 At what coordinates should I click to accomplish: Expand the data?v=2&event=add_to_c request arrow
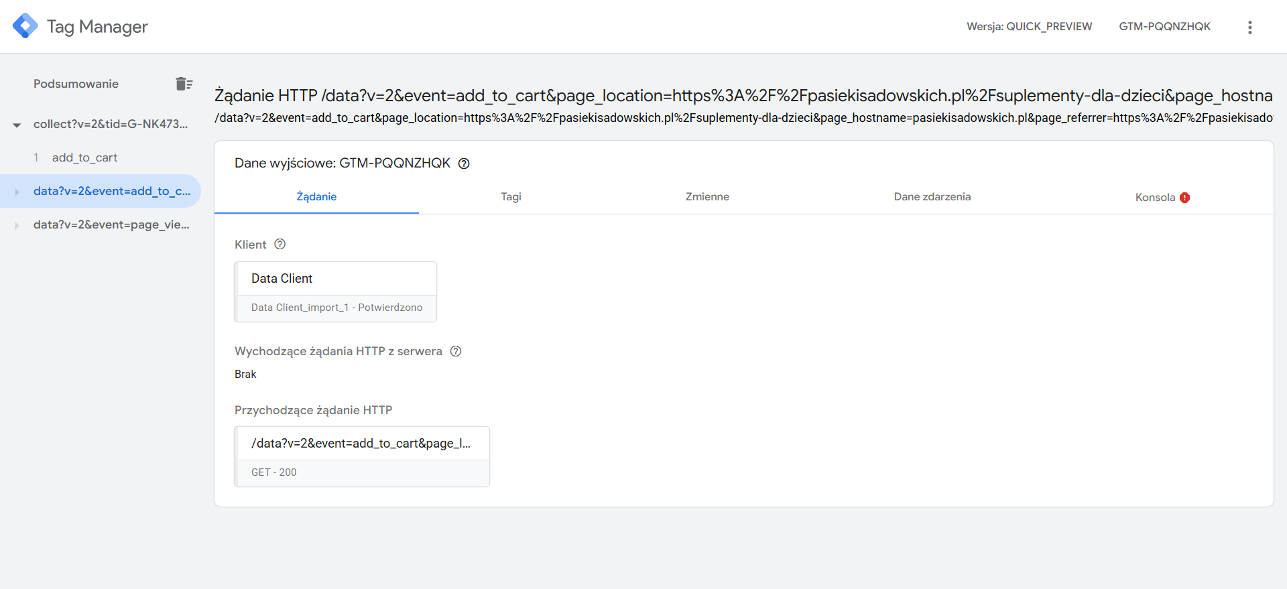click(17, 192)
